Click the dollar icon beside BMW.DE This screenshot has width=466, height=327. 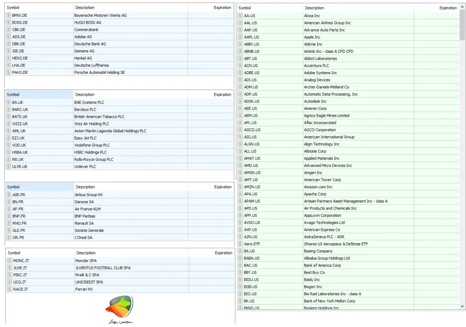point(8,15)
